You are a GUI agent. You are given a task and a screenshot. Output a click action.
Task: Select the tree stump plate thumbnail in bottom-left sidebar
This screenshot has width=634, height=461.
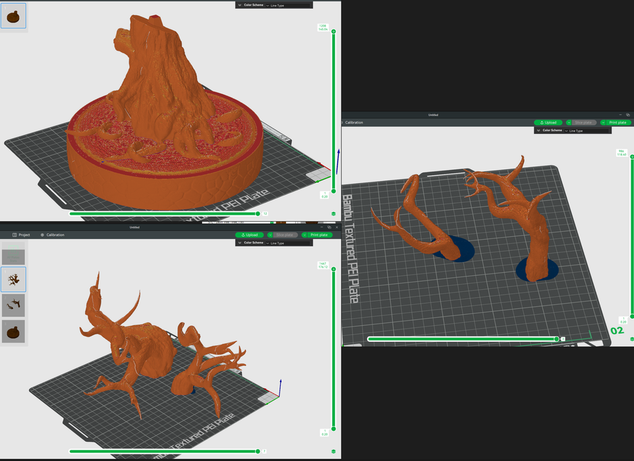pos(14,331)
